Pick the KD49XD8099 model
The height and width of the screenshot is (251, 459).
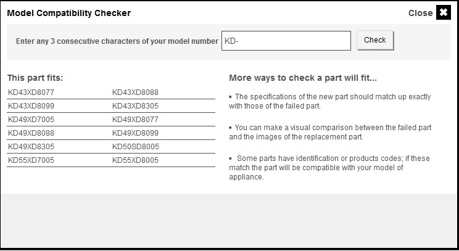click(136, 133)
